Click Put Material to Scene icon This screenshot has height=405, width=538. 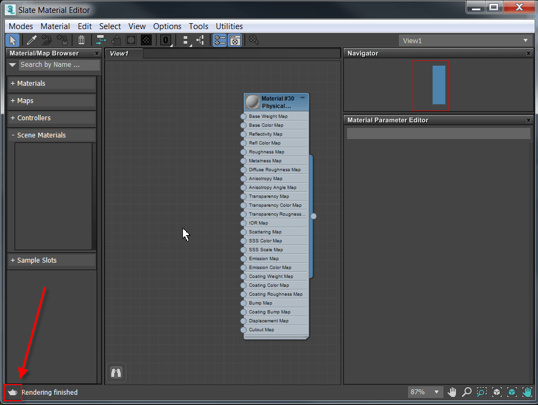pos(46,40)
